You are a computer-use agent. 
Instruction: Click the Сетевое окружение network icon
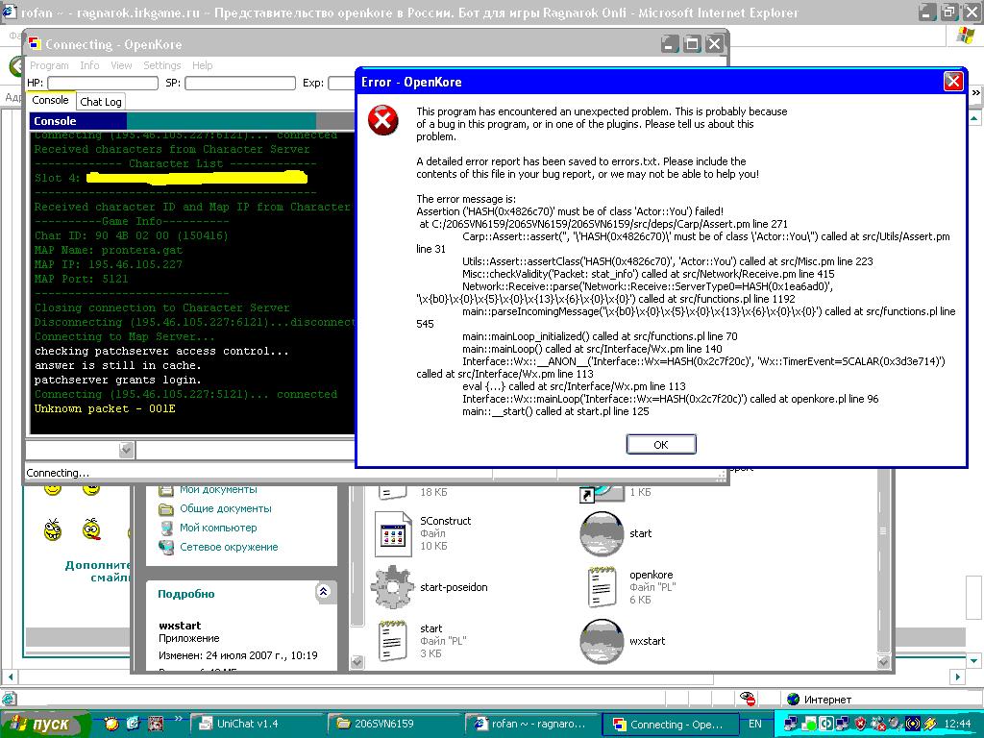(x=165, y=547)
